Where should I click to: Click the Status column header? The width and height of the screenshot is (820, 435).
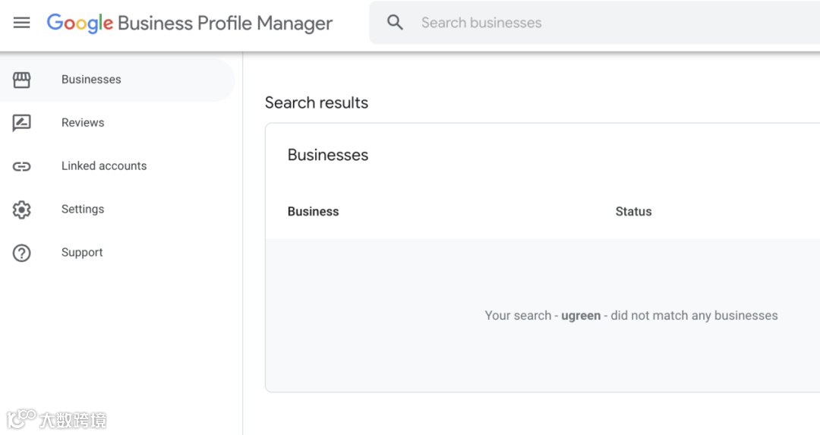(633, 212)
